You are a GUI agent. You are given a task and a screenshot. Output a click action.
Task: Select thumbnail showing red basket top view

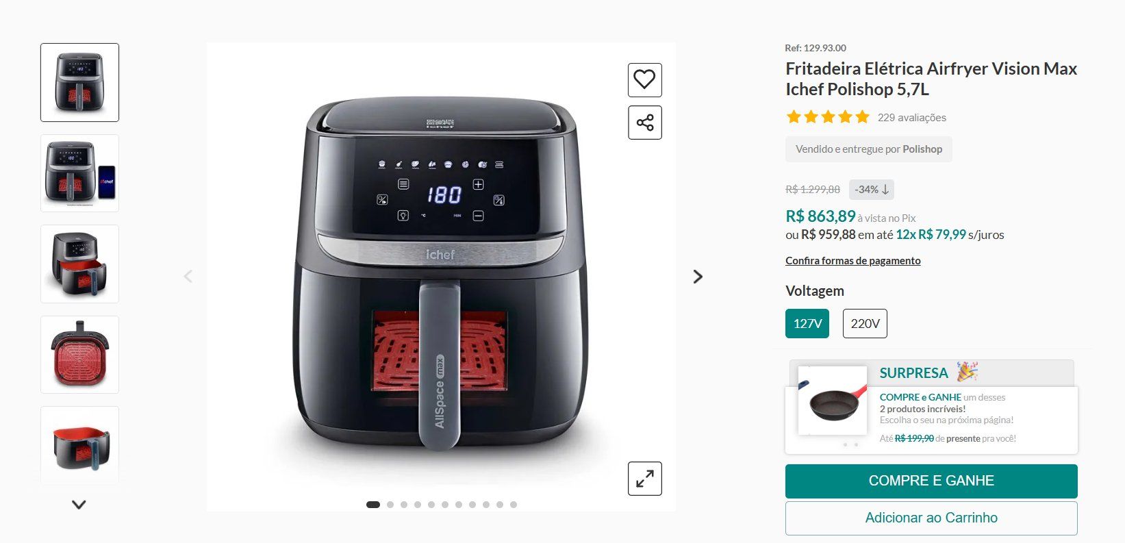(x=79, y=355)
